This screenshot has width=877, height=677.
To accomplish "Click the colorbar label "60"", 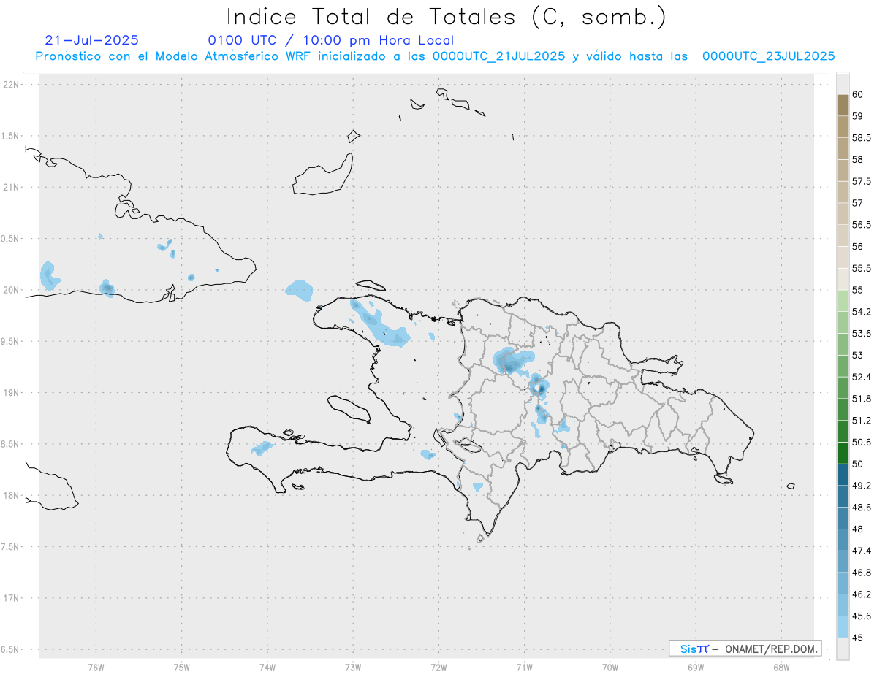I will click(x=857, y=94).
